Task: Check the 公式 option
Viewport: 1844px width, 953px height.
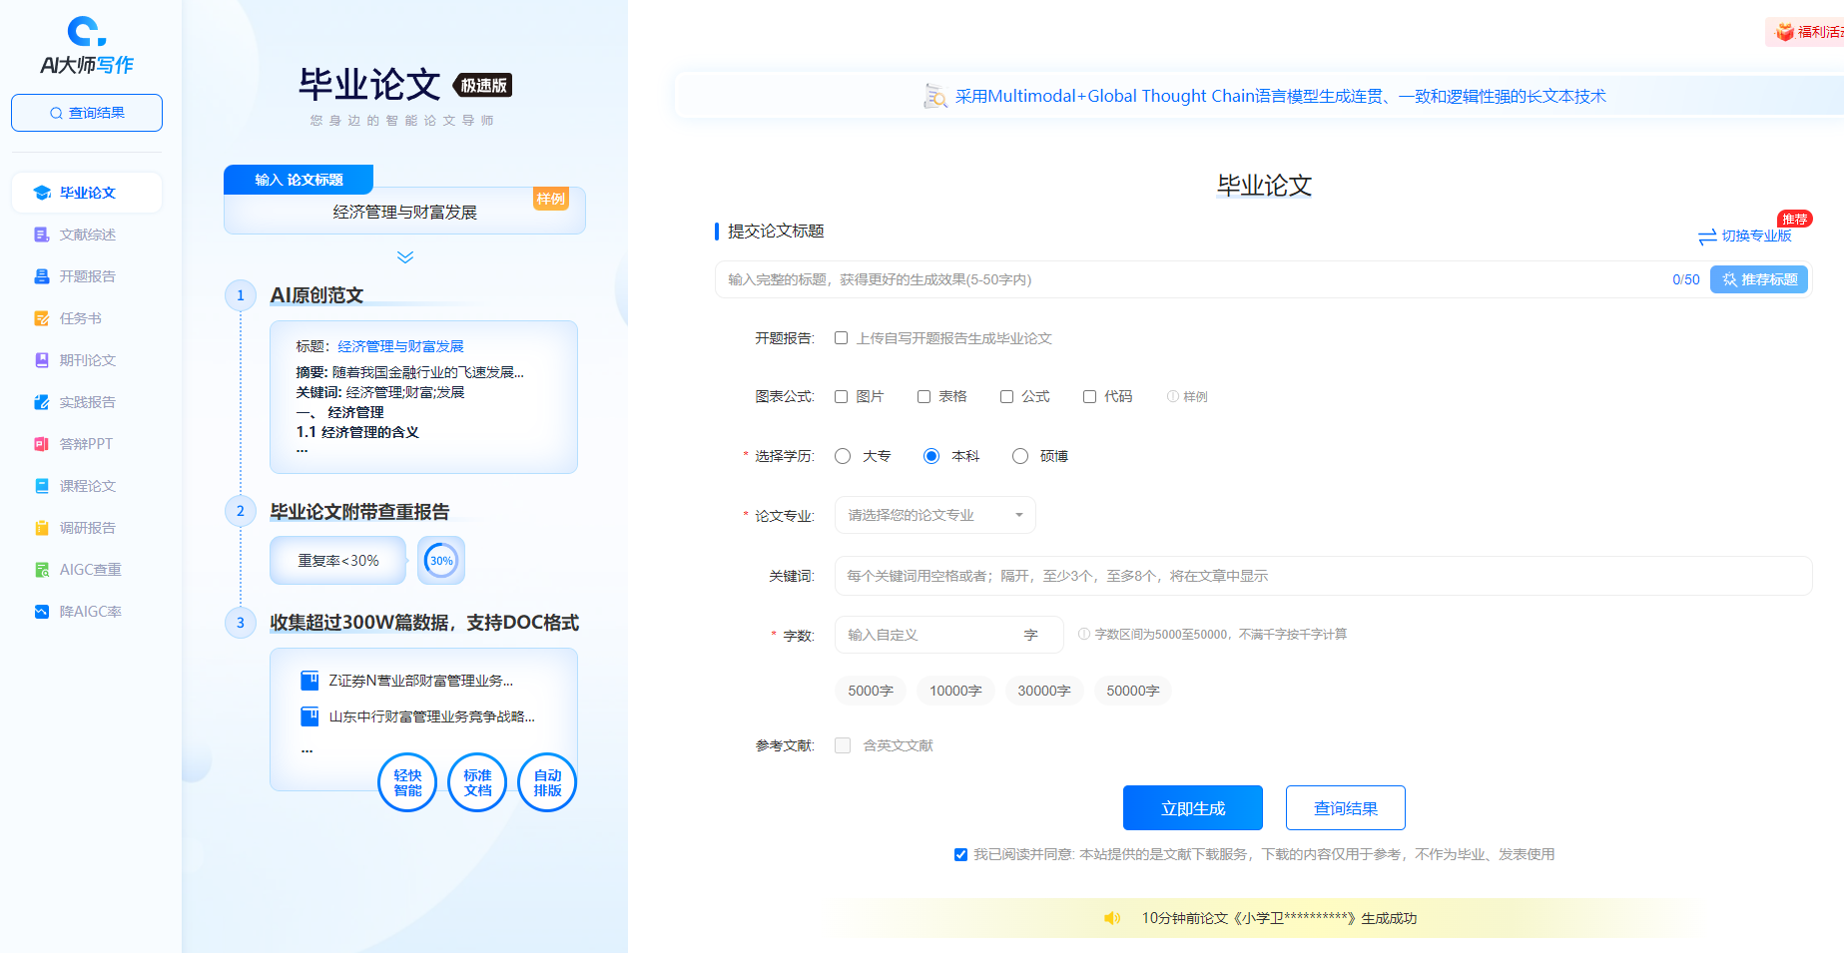Action: click(1006, 396)
